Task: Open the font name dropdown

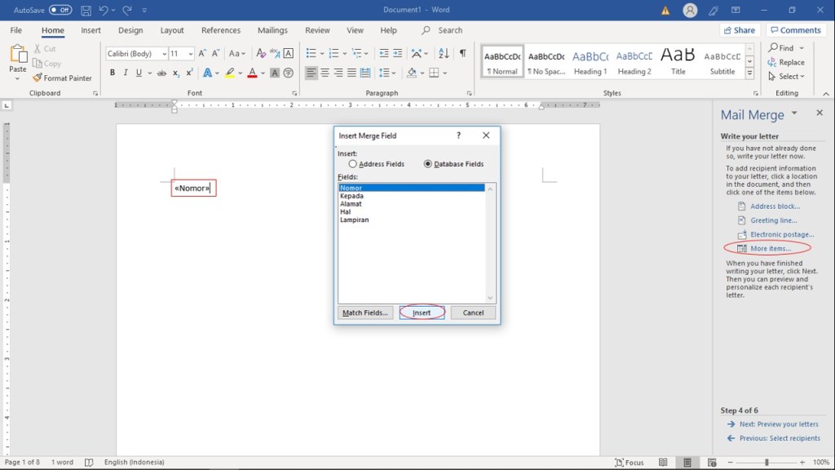Action: coord(164,54)
